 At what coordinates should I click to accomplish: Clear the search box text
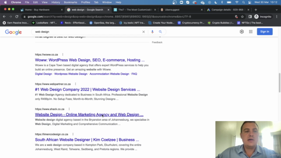[144, 32]
